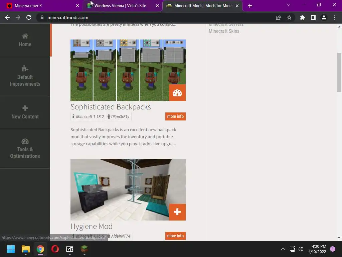Open the browser extensions menu

(x=303, y=17)
